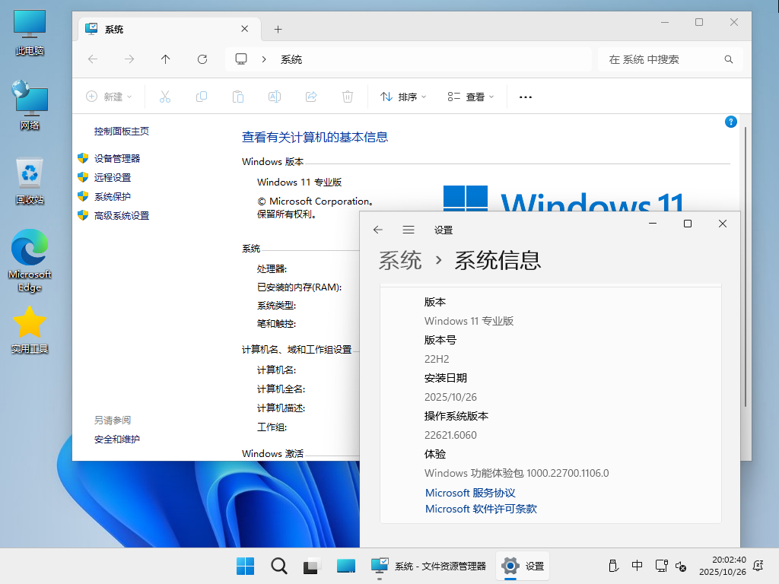Click the Delete trash icon in toolbar
This screenshot has width=779, height=584.
(347, 97)
